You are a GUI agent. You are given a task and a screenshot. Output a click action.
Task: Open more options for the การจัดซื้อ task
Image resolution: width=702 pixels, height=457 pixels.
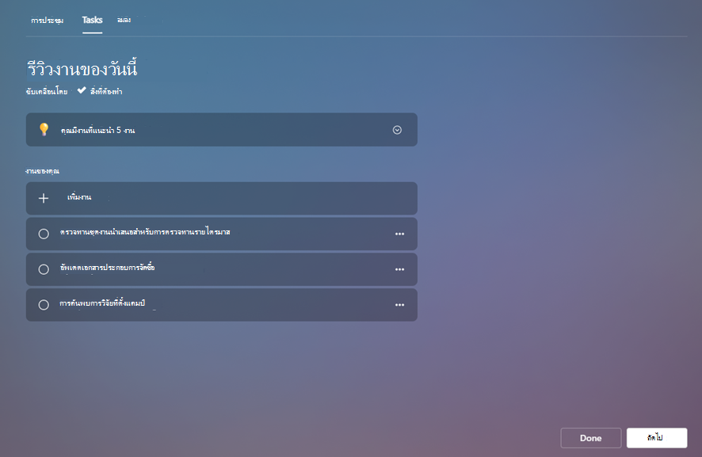399,269
